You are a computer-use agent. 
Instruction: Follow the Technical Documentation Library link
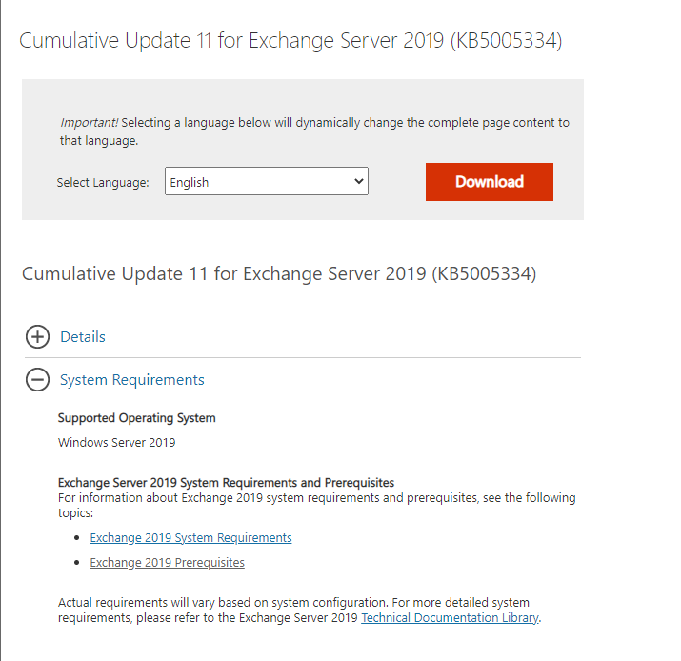pyautogui.click(x=450, y=617)
